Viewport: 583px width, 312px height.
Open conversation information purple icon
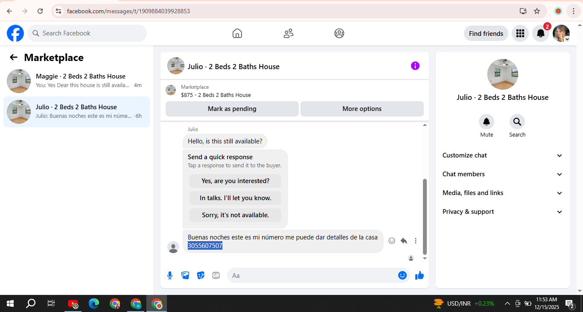point(415,66)
